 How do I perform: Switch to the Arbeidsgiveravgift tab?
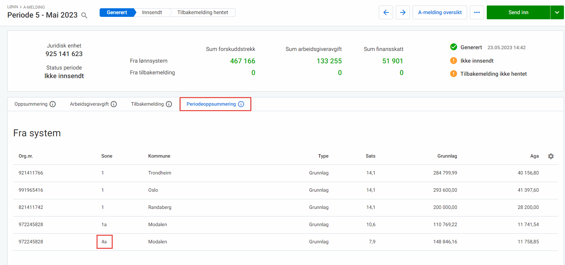89,104
